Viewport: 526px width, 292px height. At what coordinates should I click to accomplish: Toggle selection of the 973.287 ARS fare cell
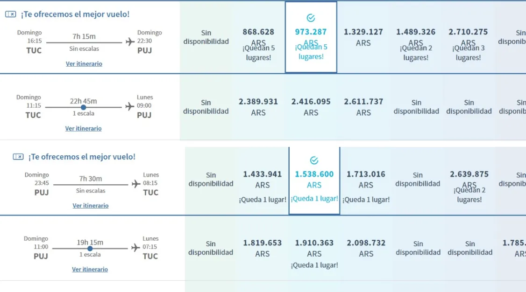tap(310, 37)
